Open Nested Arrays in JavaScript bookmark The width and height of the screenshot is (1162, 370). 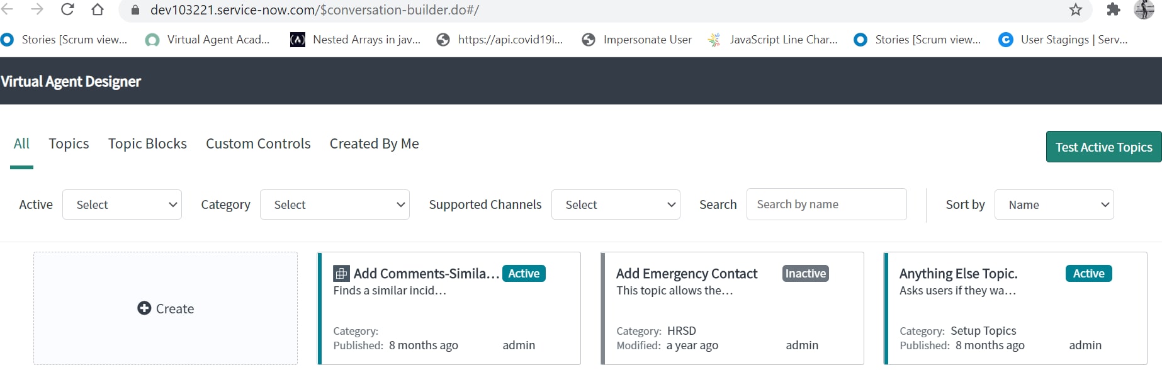click(x=356, y=40)
